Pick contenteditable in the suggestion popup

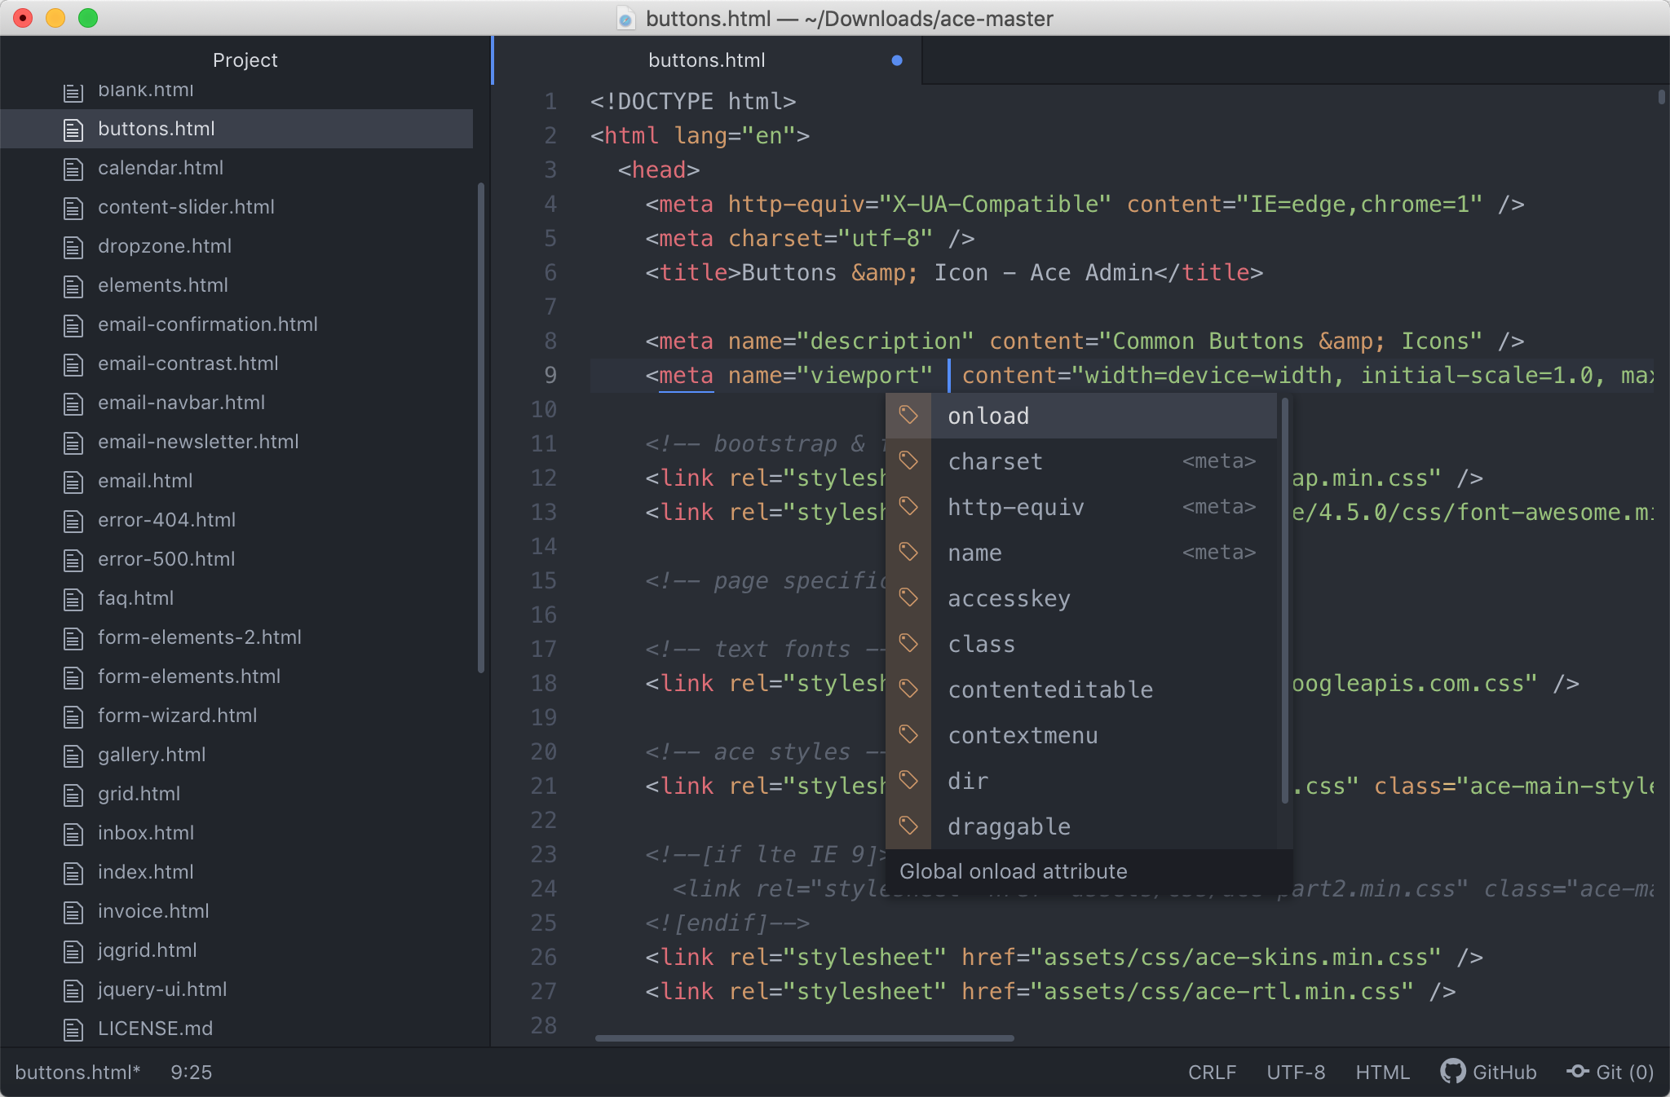pos(1050,689)
